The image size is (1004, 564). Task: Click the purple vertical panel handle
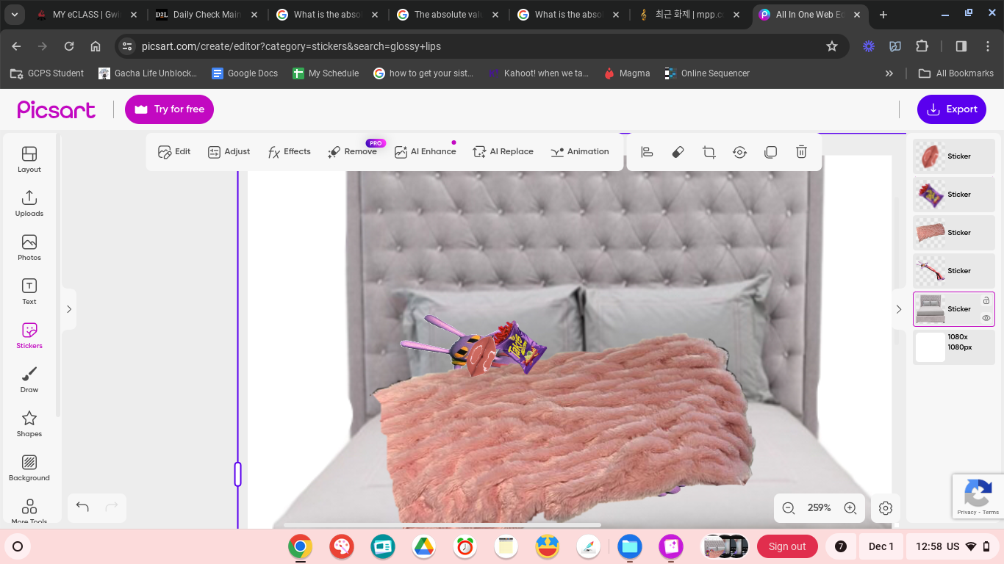(237, 474)
